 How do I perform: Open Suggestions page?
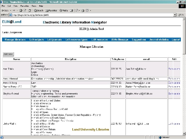pyautogui.click(x=139, y=40)
